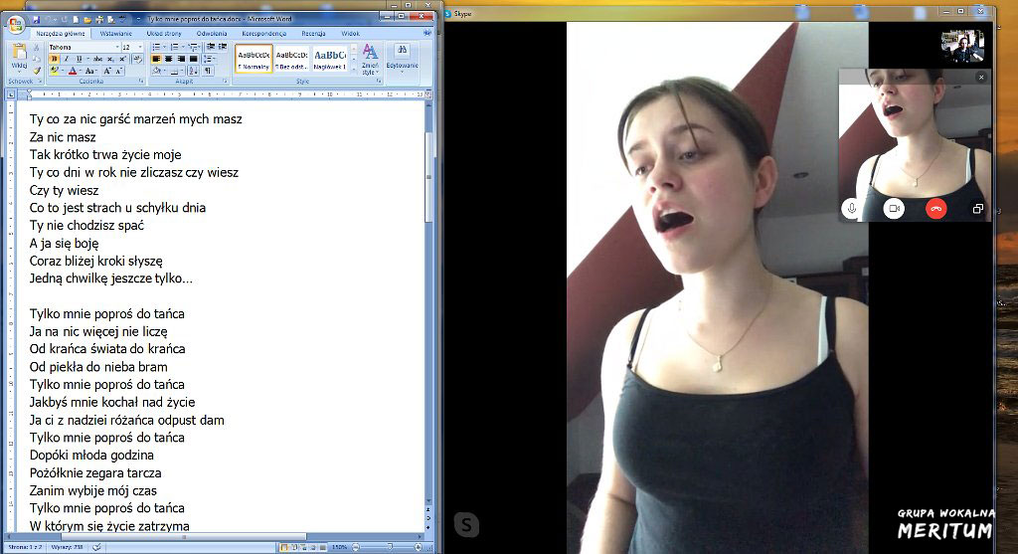Screen dimensions: 1018x554
Task: Choose red font color button
Action: pyautogui.click(x=72, y=71)
